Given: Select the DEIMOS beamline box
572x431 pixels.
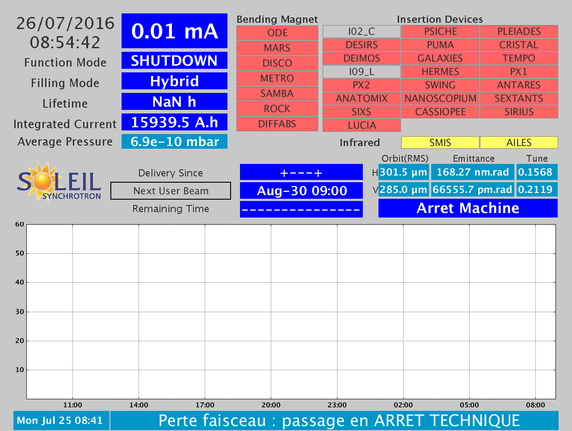Looking at the screenshot, I should 362,59.
